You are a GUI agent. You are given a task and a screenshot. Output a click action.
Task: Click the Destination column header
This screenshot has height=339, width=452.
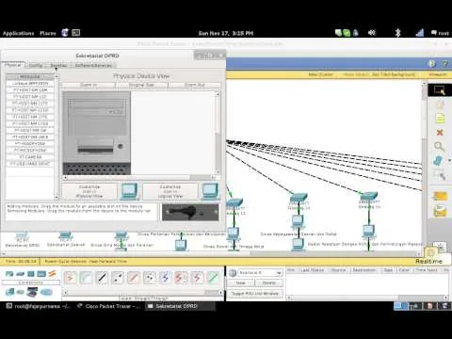point(363,270)
